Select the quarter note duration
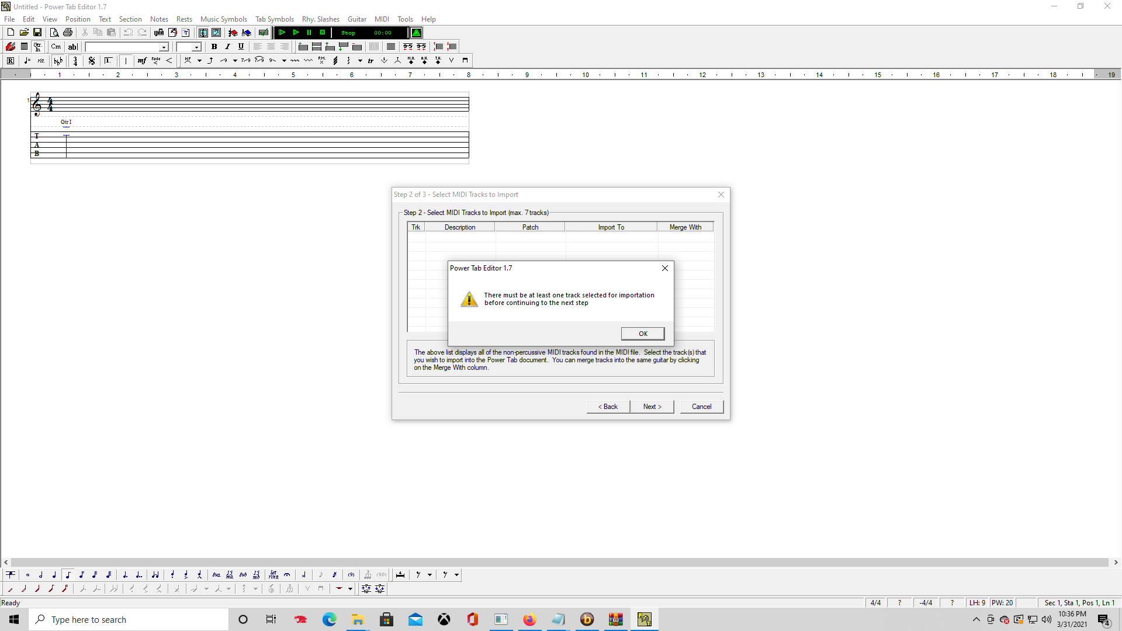Viewport: 1122px width, 631px height. point(54,575)
